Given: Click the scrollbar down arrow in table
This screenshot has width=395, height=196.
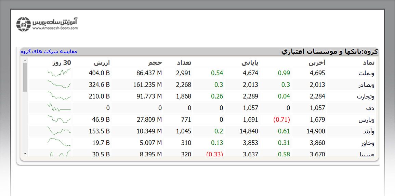Looking at the screenshot, I should [x=25, y=154].
